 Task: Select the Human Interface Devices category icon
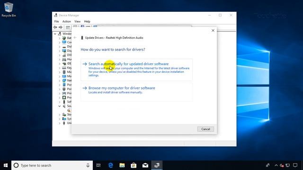(64, 59)
